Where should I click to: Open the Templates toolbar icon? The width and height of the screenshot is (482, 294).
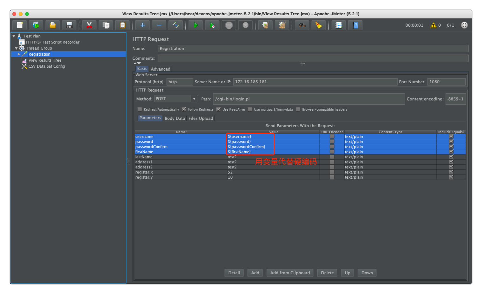click(36, 25)
